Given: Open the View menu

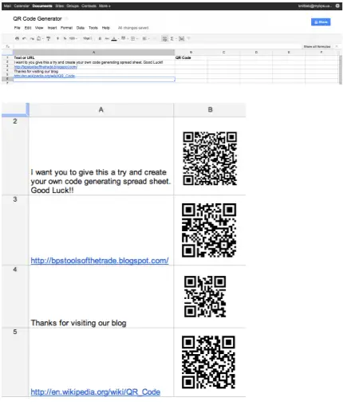Looking at the screenshot, I should coord(39,28).
